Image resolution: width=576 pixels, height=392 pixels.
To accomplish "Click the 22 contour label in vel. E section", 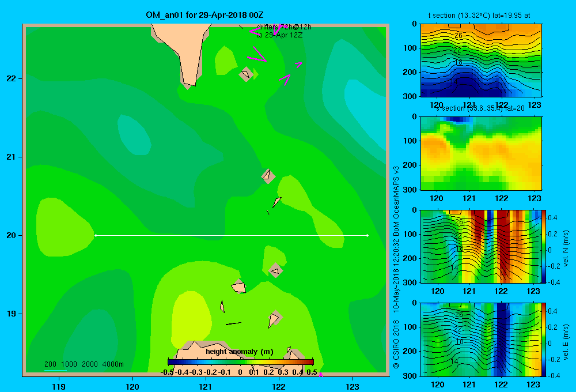I will [x=458, y=329].
